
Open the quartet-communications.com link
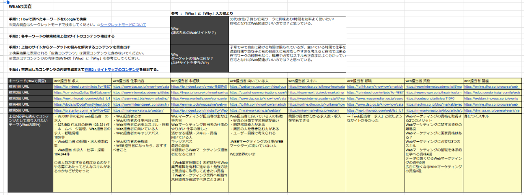click(x=258, y=92)
